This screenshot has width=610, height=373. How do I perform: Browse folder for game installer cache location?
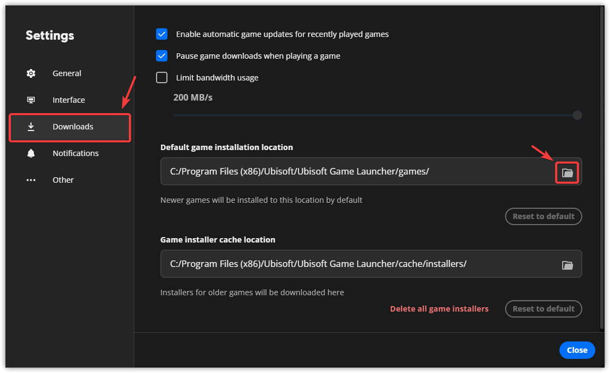coord(567,265)
